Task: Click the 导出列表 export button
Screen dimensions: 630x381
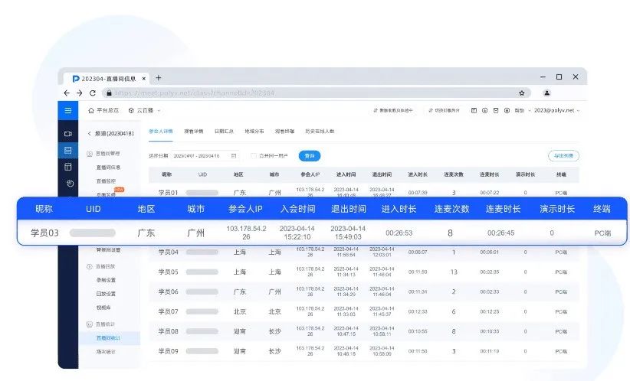Action: click(x=563, y=155)
